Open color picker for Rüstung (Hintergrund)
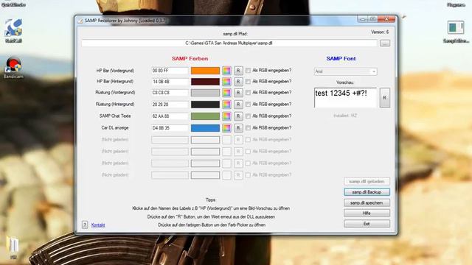This screenshot has height=265, width=472. [226, 105]
